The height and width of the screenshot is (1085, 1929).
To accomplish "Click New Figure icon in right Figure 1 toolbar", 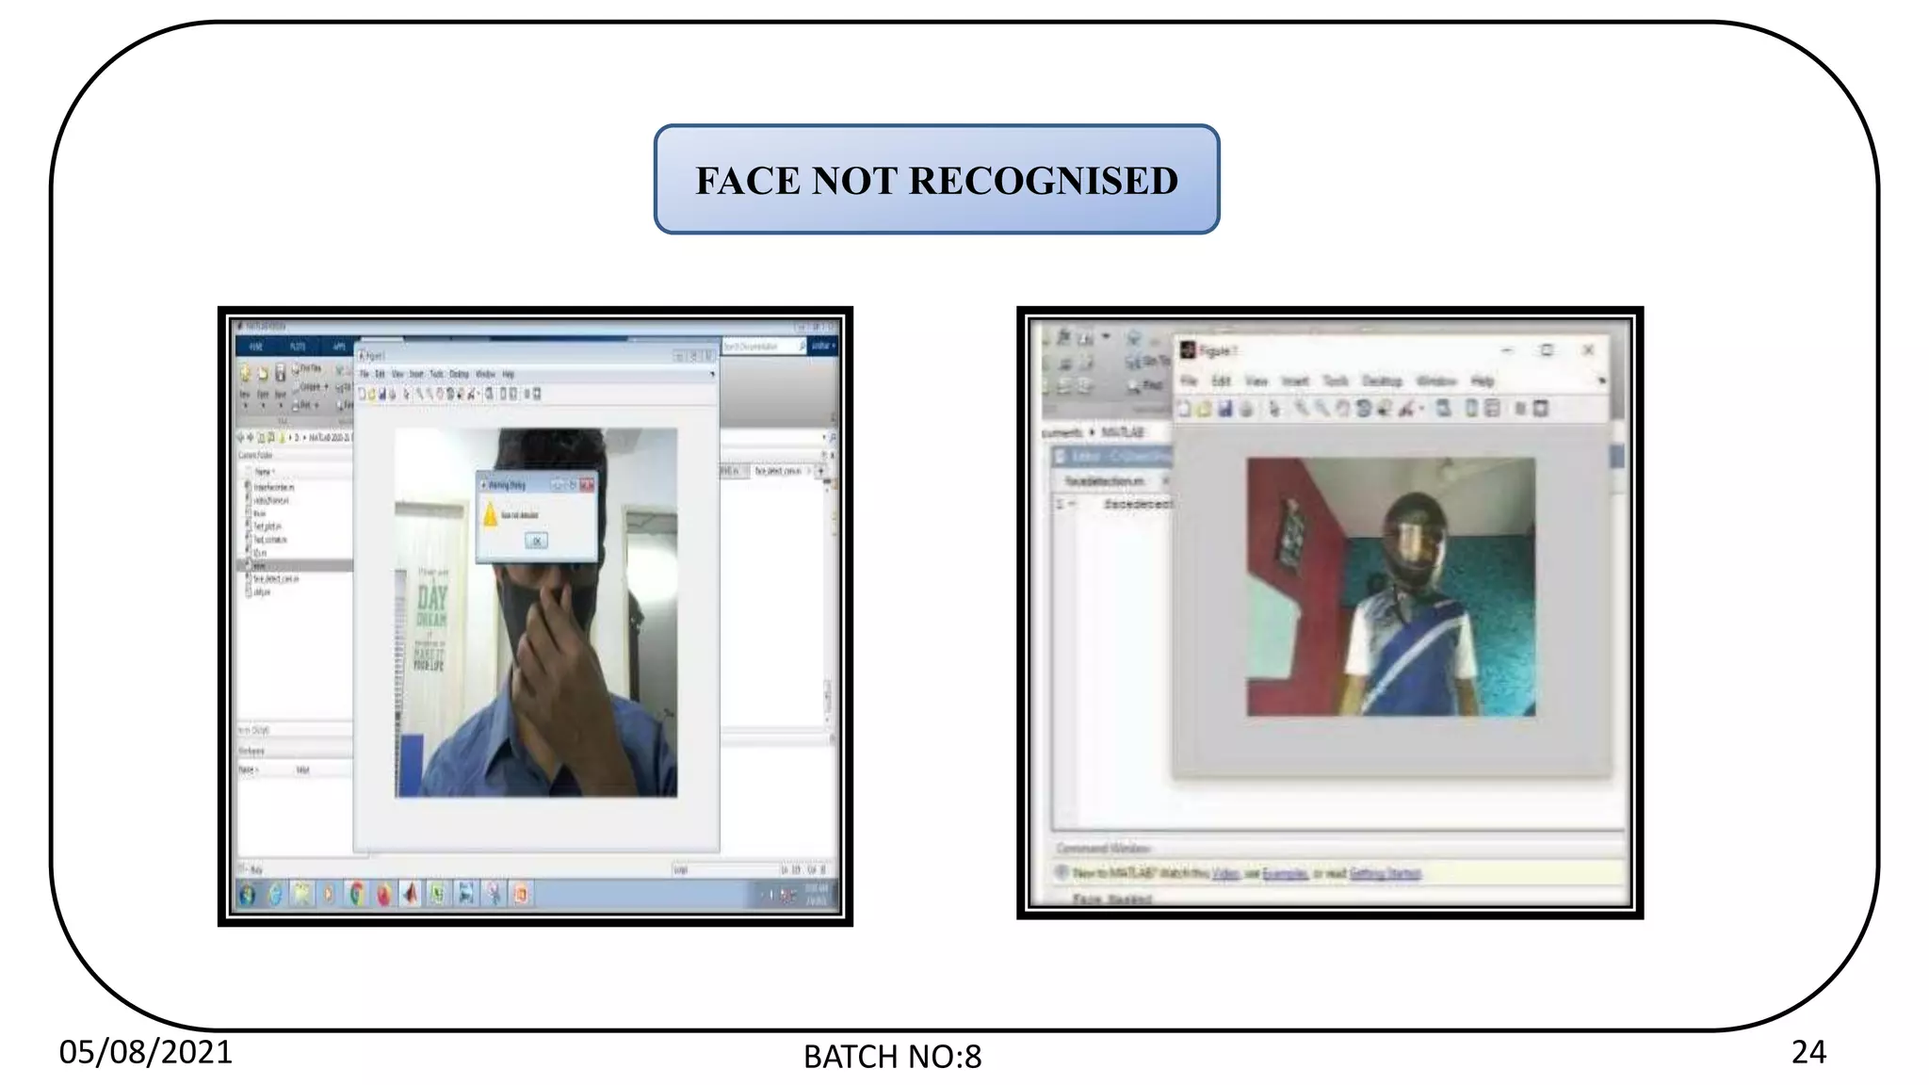I will tap(1184, 409).
